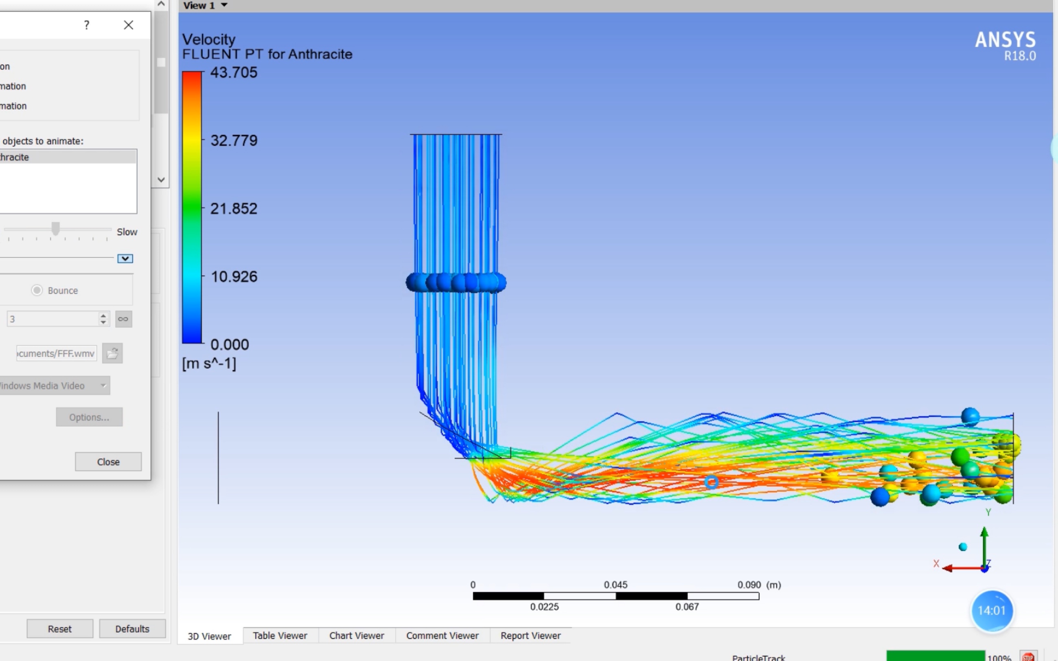Click the 14:01 timestamp indicator icon

[x=991, y=609]
